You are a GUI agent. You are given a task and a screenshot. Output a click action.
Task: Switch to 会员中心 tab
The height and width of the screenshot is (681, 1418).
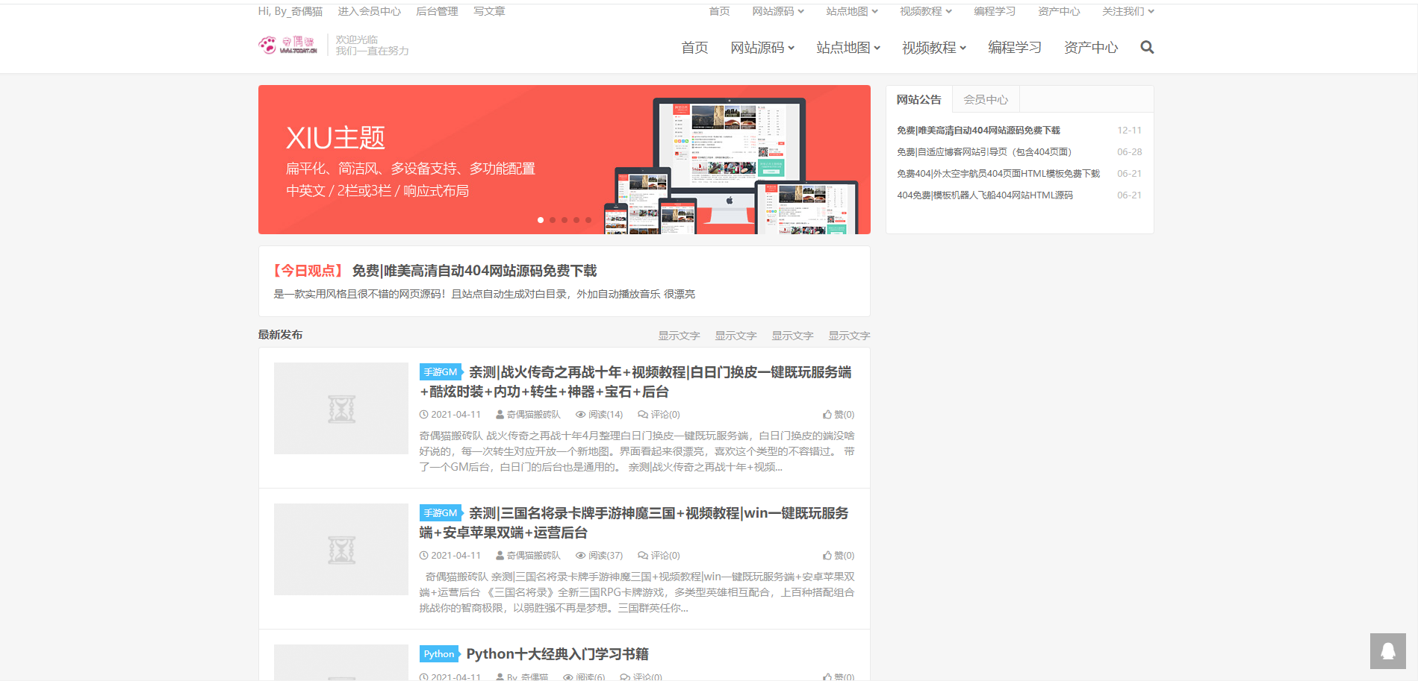(986, 99)
